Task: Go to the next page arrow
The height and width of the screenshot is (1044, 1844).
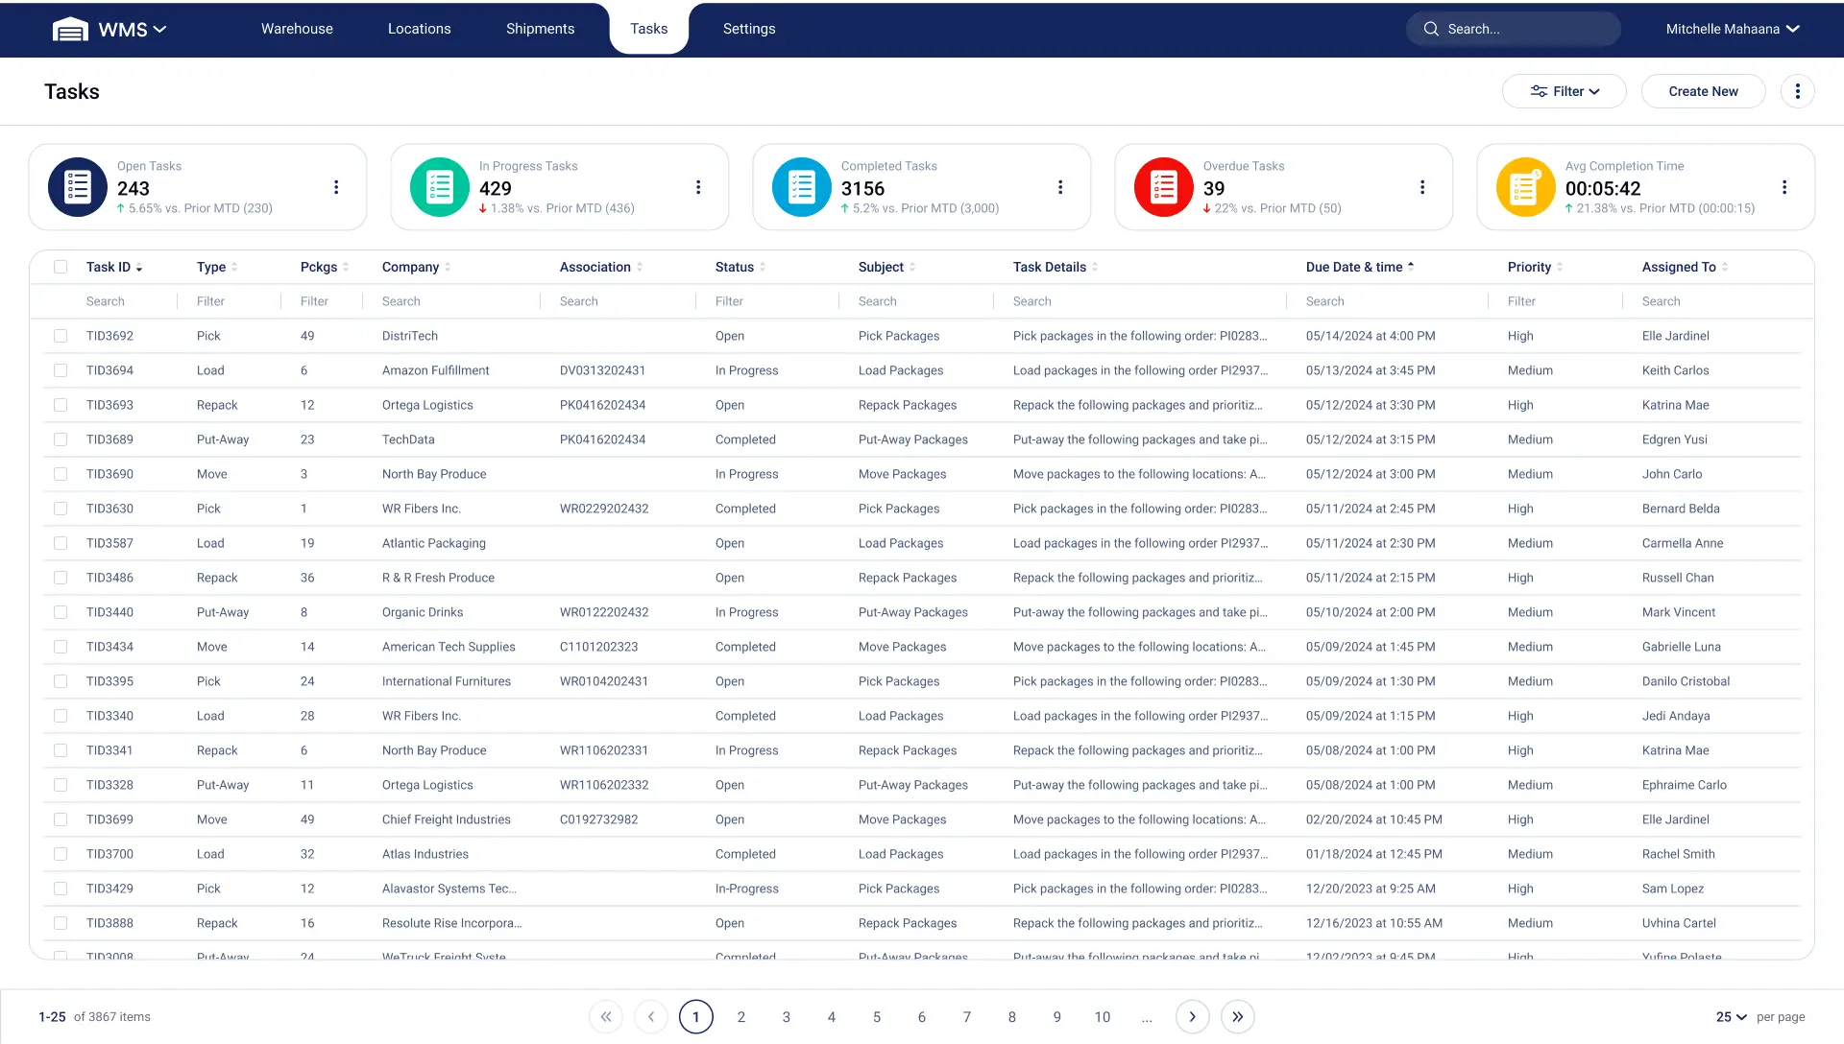Action: (1192, 1017)
